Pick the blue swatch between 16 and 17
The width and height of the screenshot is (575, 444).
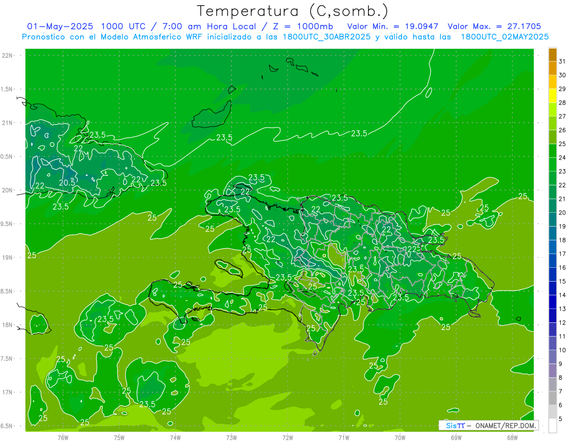point(552,261)
